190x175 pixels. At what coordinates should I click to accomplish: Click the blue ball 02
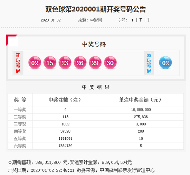165,63
